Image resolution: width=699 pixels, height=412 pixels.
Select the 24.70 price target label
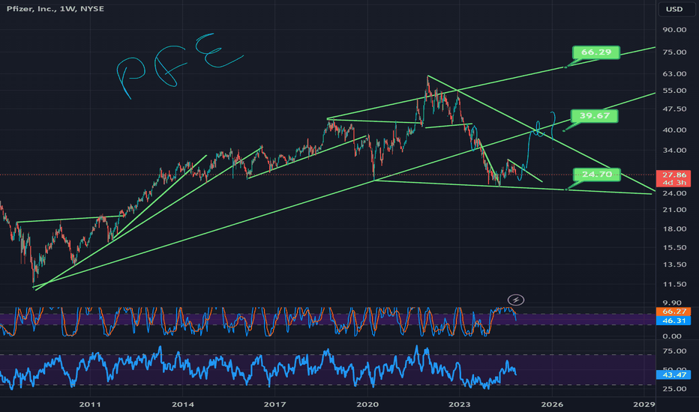click(x=597, y=174)
